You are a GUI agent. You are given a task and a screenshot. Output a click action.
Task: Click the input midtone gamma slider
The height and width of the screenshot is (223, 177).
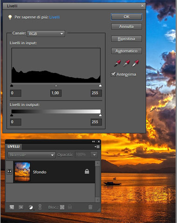click(56, 86)
